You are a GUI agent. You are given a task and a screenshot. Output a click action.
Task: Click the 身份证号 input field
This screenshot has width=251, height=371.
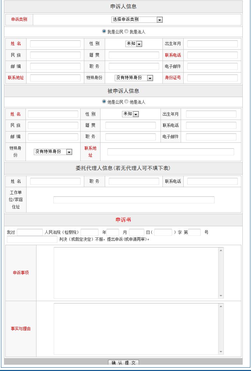(x=212, y=78)
